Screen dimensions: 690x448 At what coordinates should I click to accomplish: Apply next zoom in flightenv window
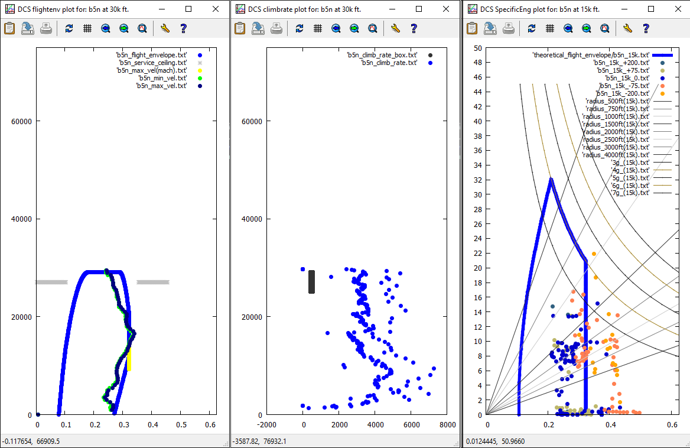click(123, 28)
